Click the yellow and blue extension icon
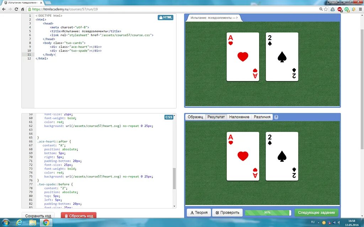364x227 pixels. tap(354, 9)
